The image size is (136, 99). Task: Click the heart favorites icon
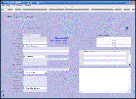pos(48,9)
